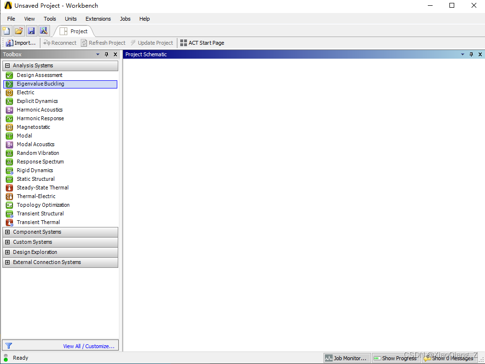Open the ACT Start Page button
The height and width of the screenshot is (364, 485).
click(202, 43)
